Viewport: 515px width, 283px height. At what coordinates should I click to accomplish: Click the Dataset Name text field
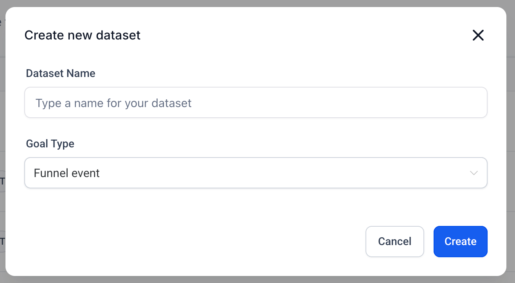(x=256, y=103)
